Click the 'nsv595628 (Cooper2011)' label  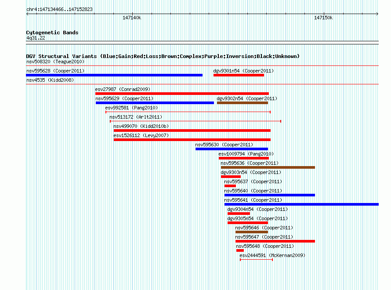click(55, 71)
